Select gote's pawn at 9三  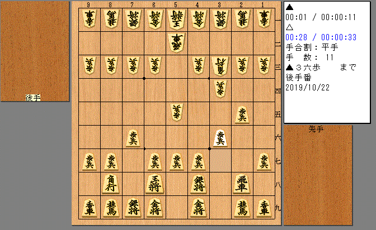tap(90, 65)
